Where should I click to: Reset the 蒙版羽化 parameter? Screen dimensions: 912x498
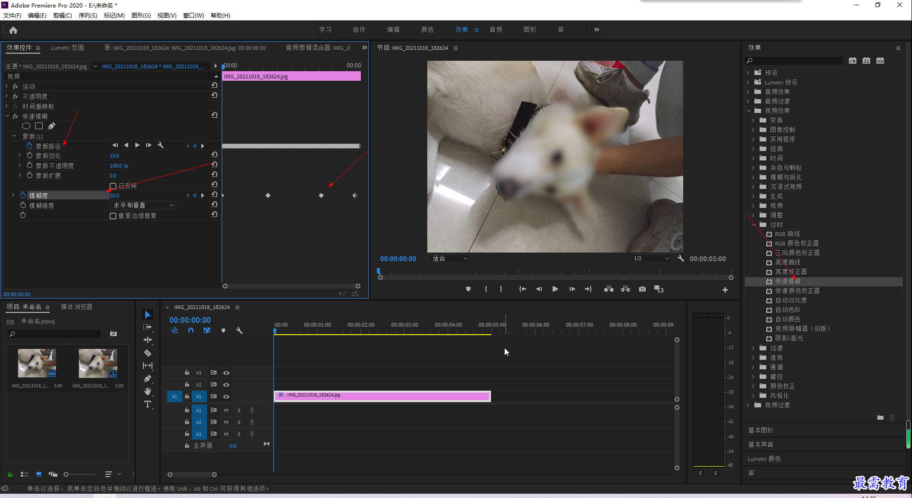click(x=215, y=155)
